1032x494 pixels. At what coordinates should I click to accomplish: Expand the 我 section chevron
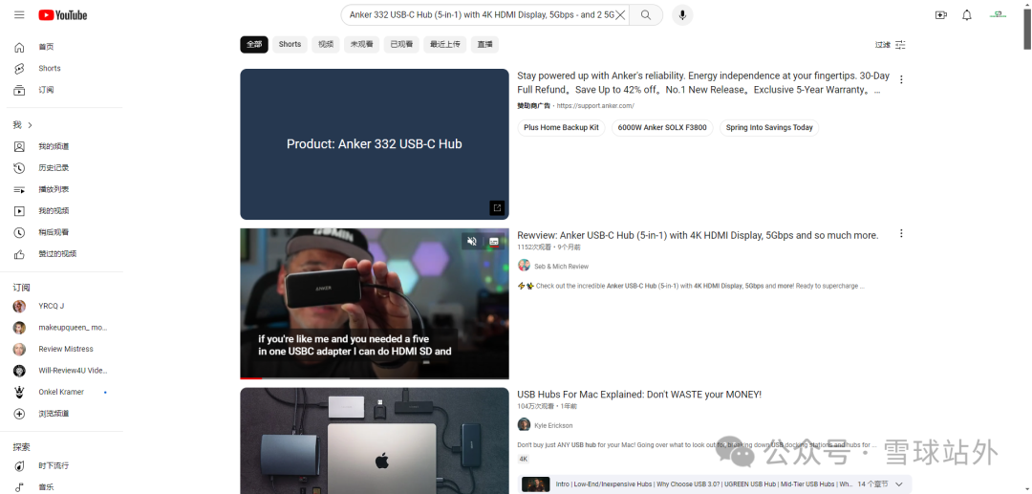click(x=30, y=125)
